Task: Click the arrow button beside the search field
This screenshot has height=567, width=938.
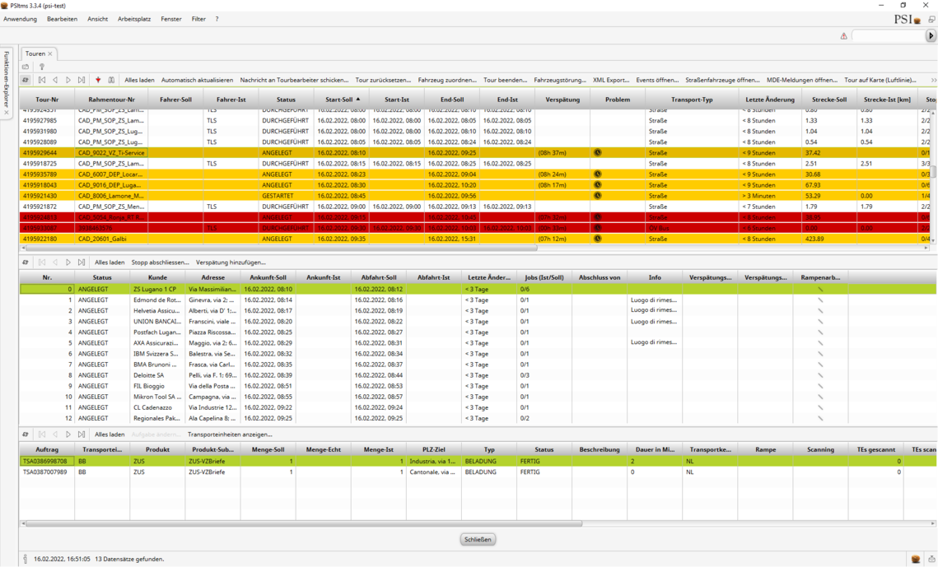Action: (x=930, y=36)
